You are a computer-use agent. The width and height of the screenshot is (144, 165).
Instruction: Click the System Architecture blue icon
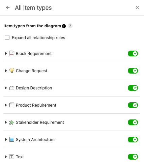coord(12,139)
